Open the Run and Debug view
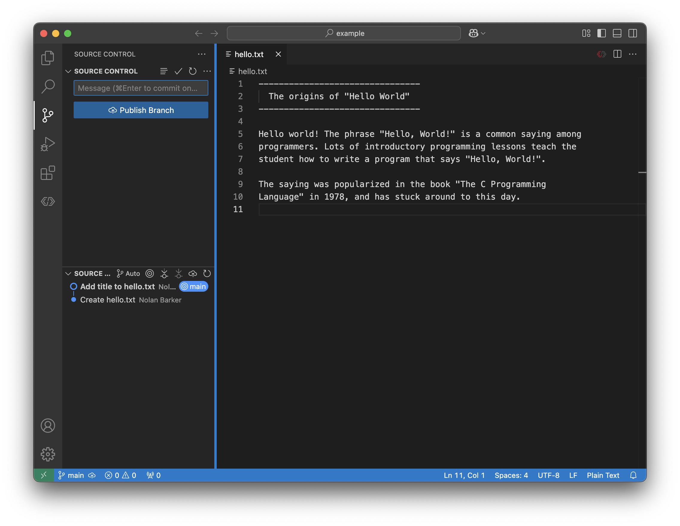This screenshot has width=680, height=526. (48, 144)
